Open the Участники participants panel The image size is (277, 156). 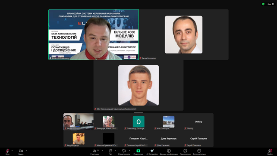click(94, 151)
